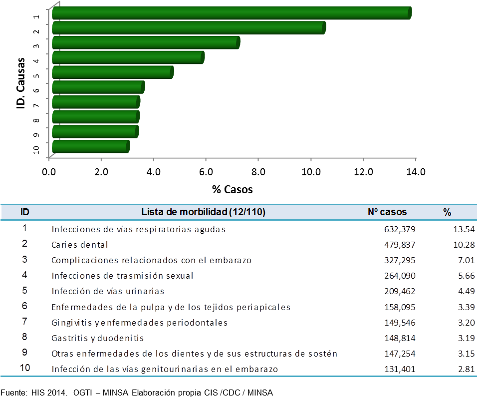Select ID number 10 in the table
Image resolution: width=477 pixels, height=397 pixels.
(x=24, y=369)
